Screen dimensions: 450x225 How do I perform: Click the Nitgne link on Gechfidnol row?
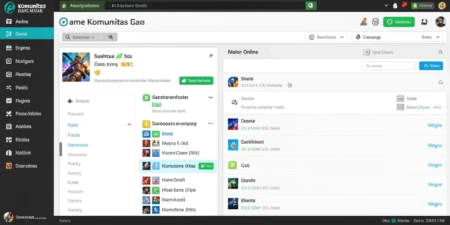(435, 145)
